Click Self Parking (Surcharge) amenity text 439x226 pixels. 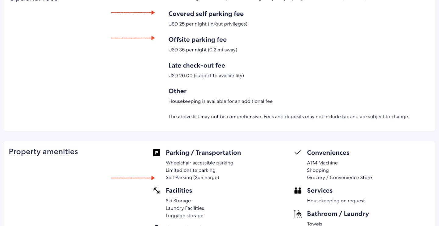coord(192,178)
